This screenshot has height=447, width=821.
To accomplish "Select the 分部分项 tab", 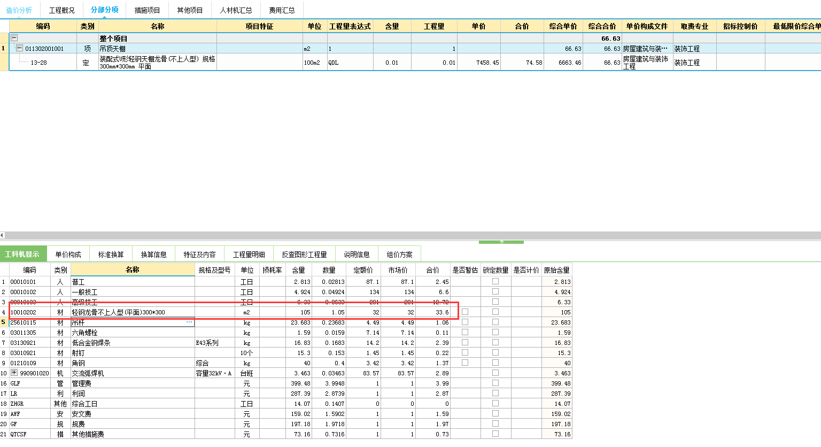I will 104,10.
